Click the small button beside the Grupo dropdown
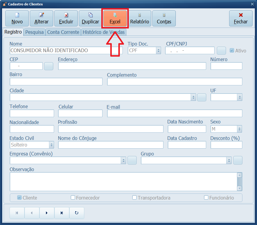This screenshot has height=225, width=257. pos(238,160)
